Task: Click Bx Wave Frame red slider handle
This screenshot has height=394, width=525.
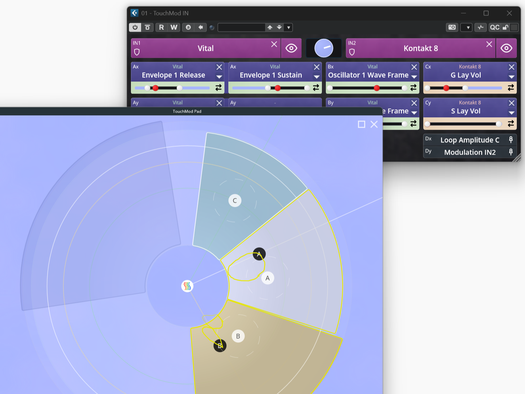Action: tap(377, 88)
